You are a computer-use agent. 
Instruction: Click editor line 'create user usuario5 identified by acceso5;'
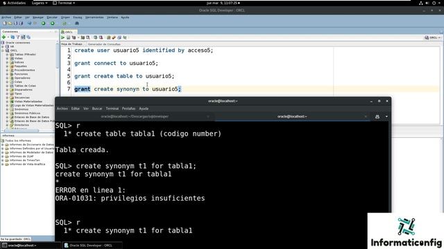(144, 50)
